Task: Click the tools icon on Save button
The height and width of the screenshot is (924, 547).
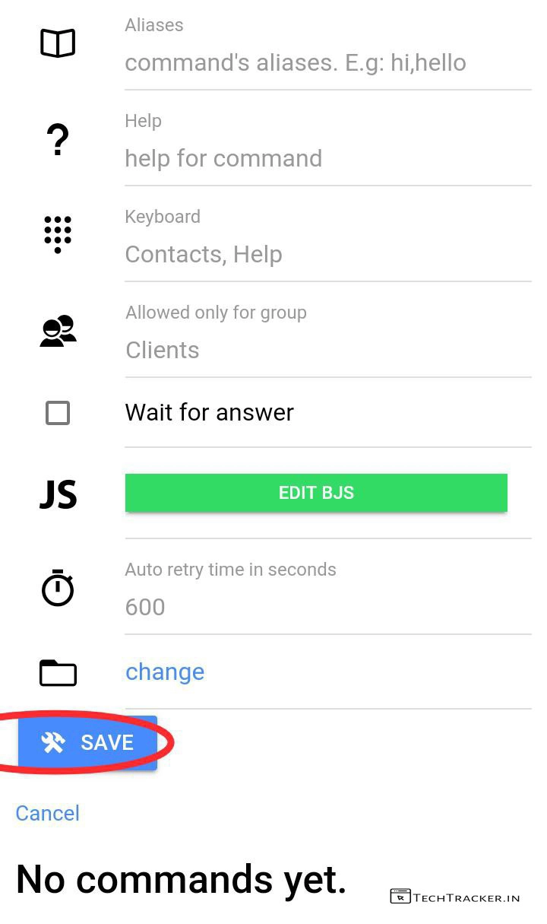Action: pyautogui.click(x=53, y=742)
